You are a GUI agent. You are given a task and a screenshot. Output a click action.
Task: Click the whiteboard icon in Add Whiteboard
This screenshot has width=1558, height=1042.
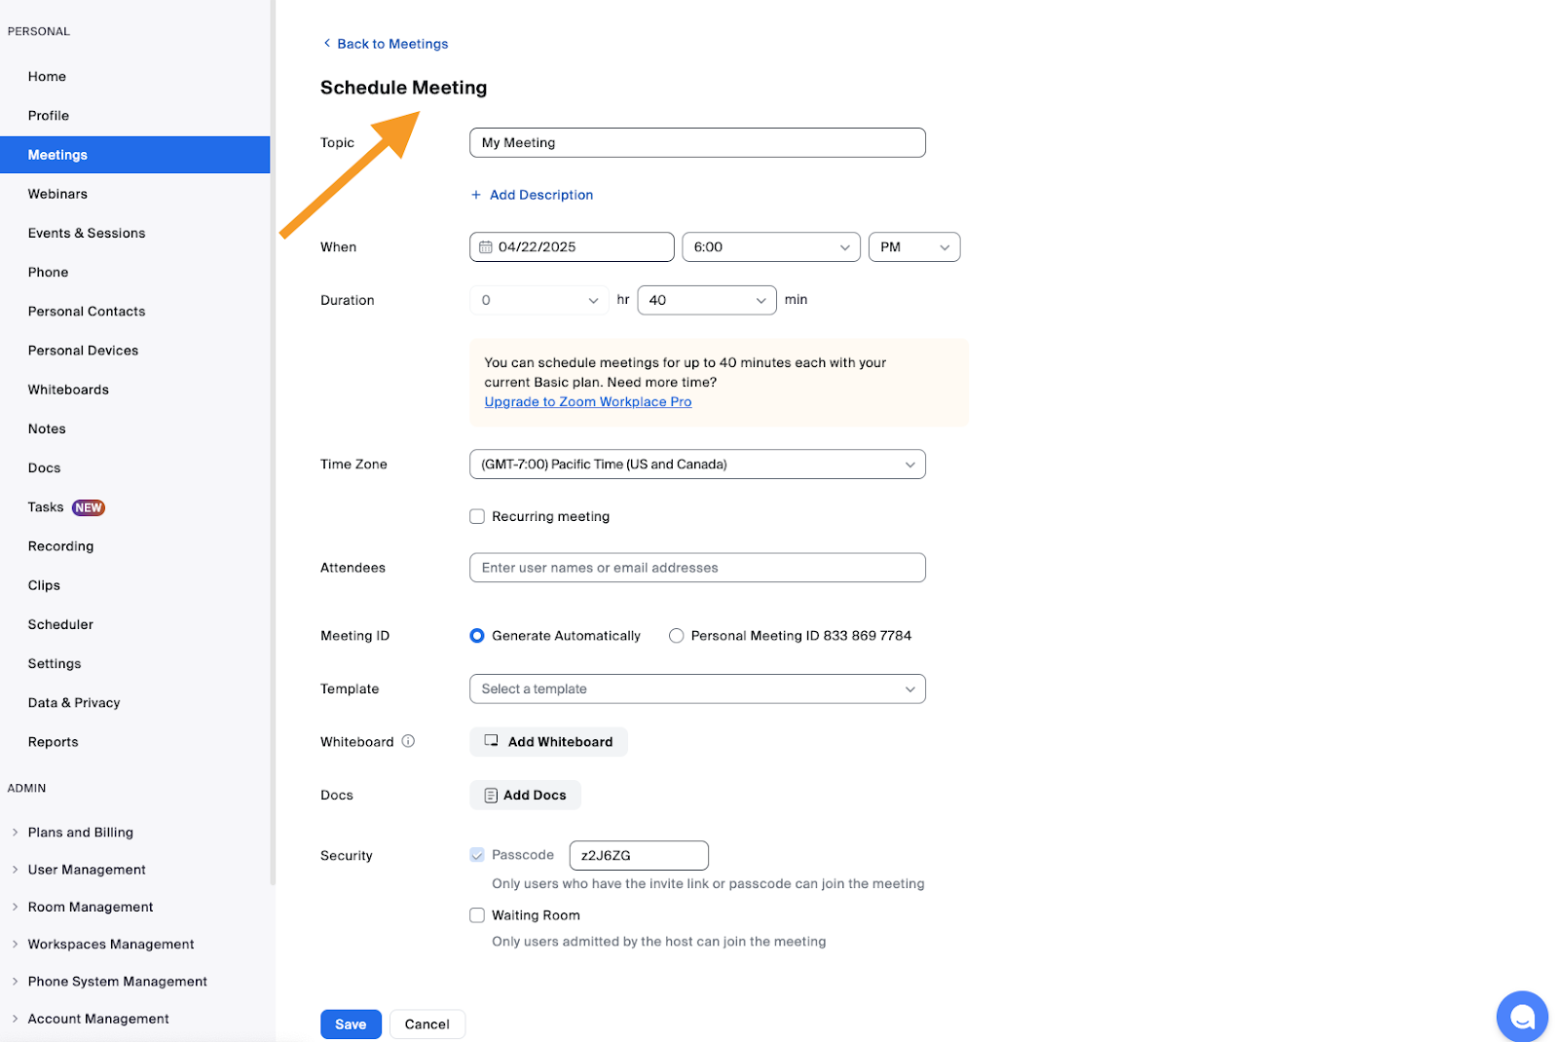[492, 741]
